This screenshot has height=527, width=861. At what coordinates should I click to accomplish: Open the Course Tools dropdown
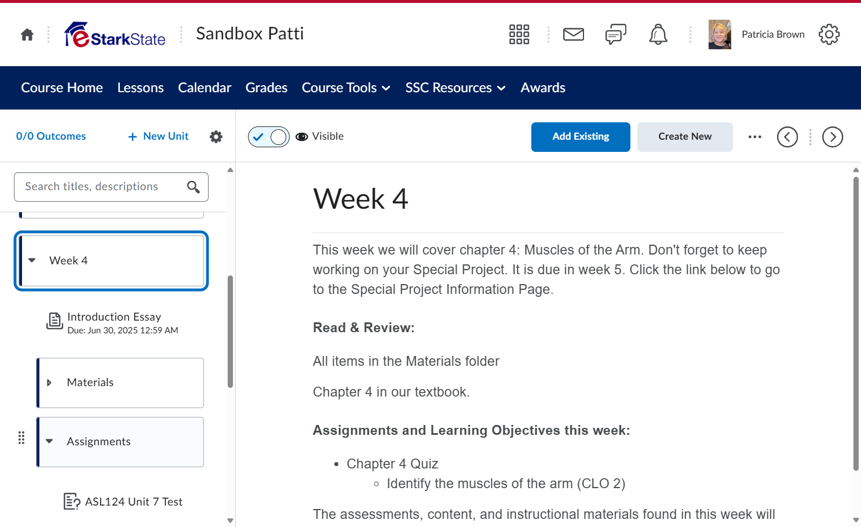346,88
